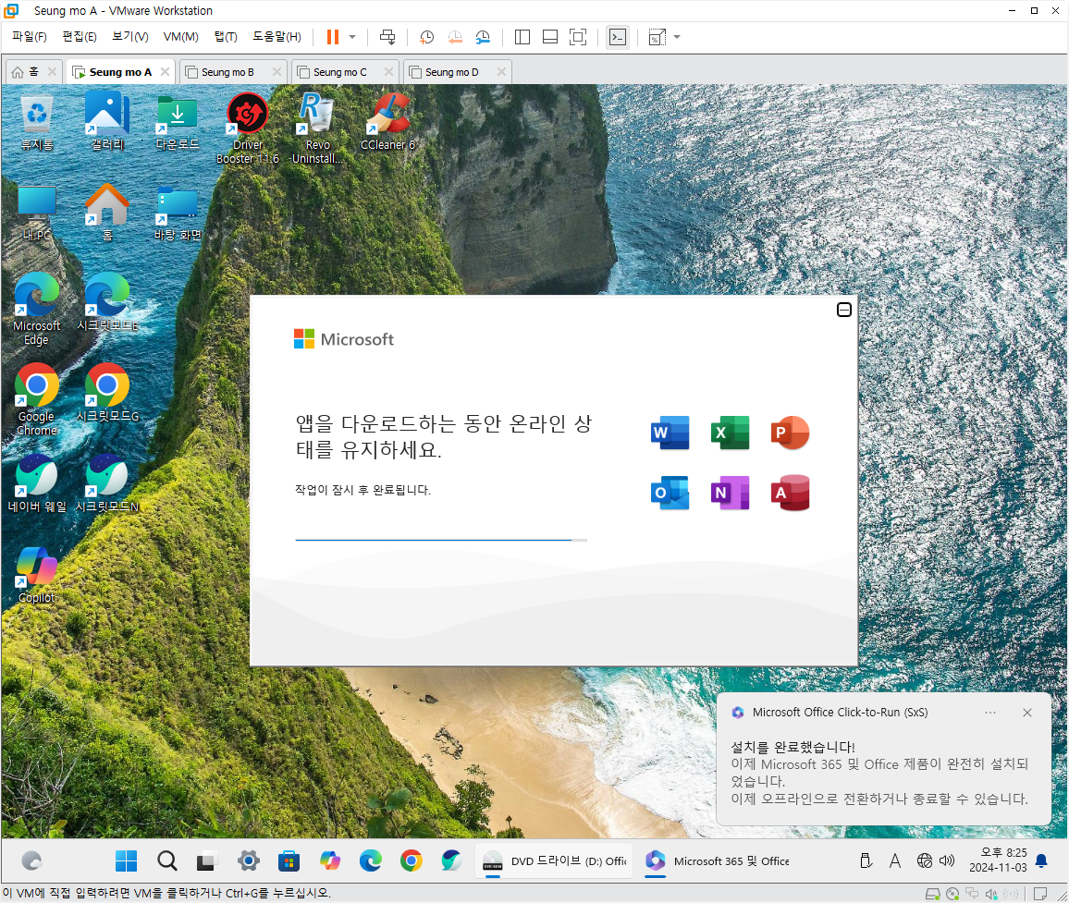Screen dimensions: 1069x903
Task: Open the power options dropdown arrow
Action: (x=352, y=37)
